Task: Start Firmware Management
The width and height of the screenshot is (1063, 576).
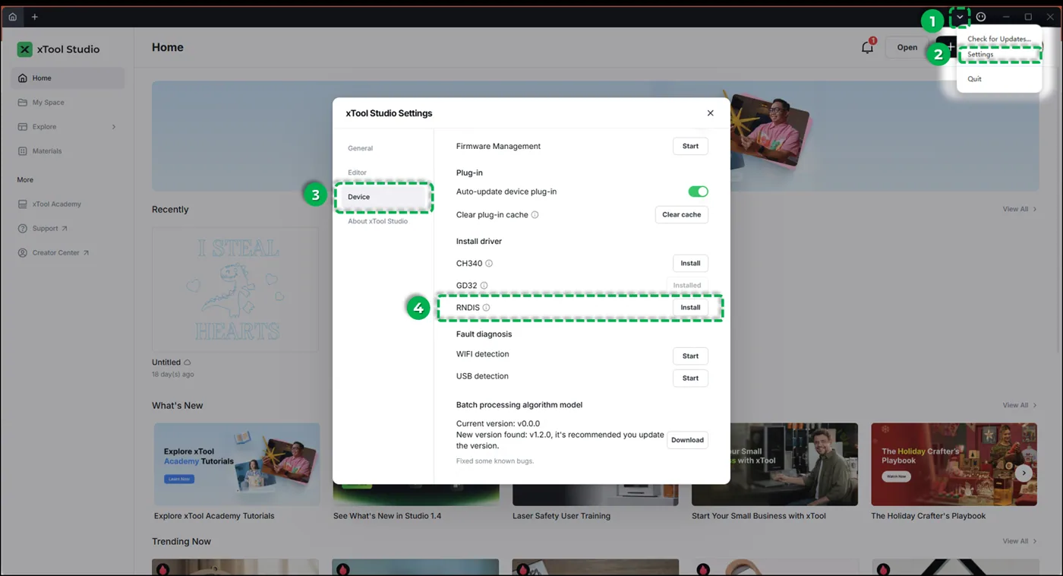Action: [690, 146]
